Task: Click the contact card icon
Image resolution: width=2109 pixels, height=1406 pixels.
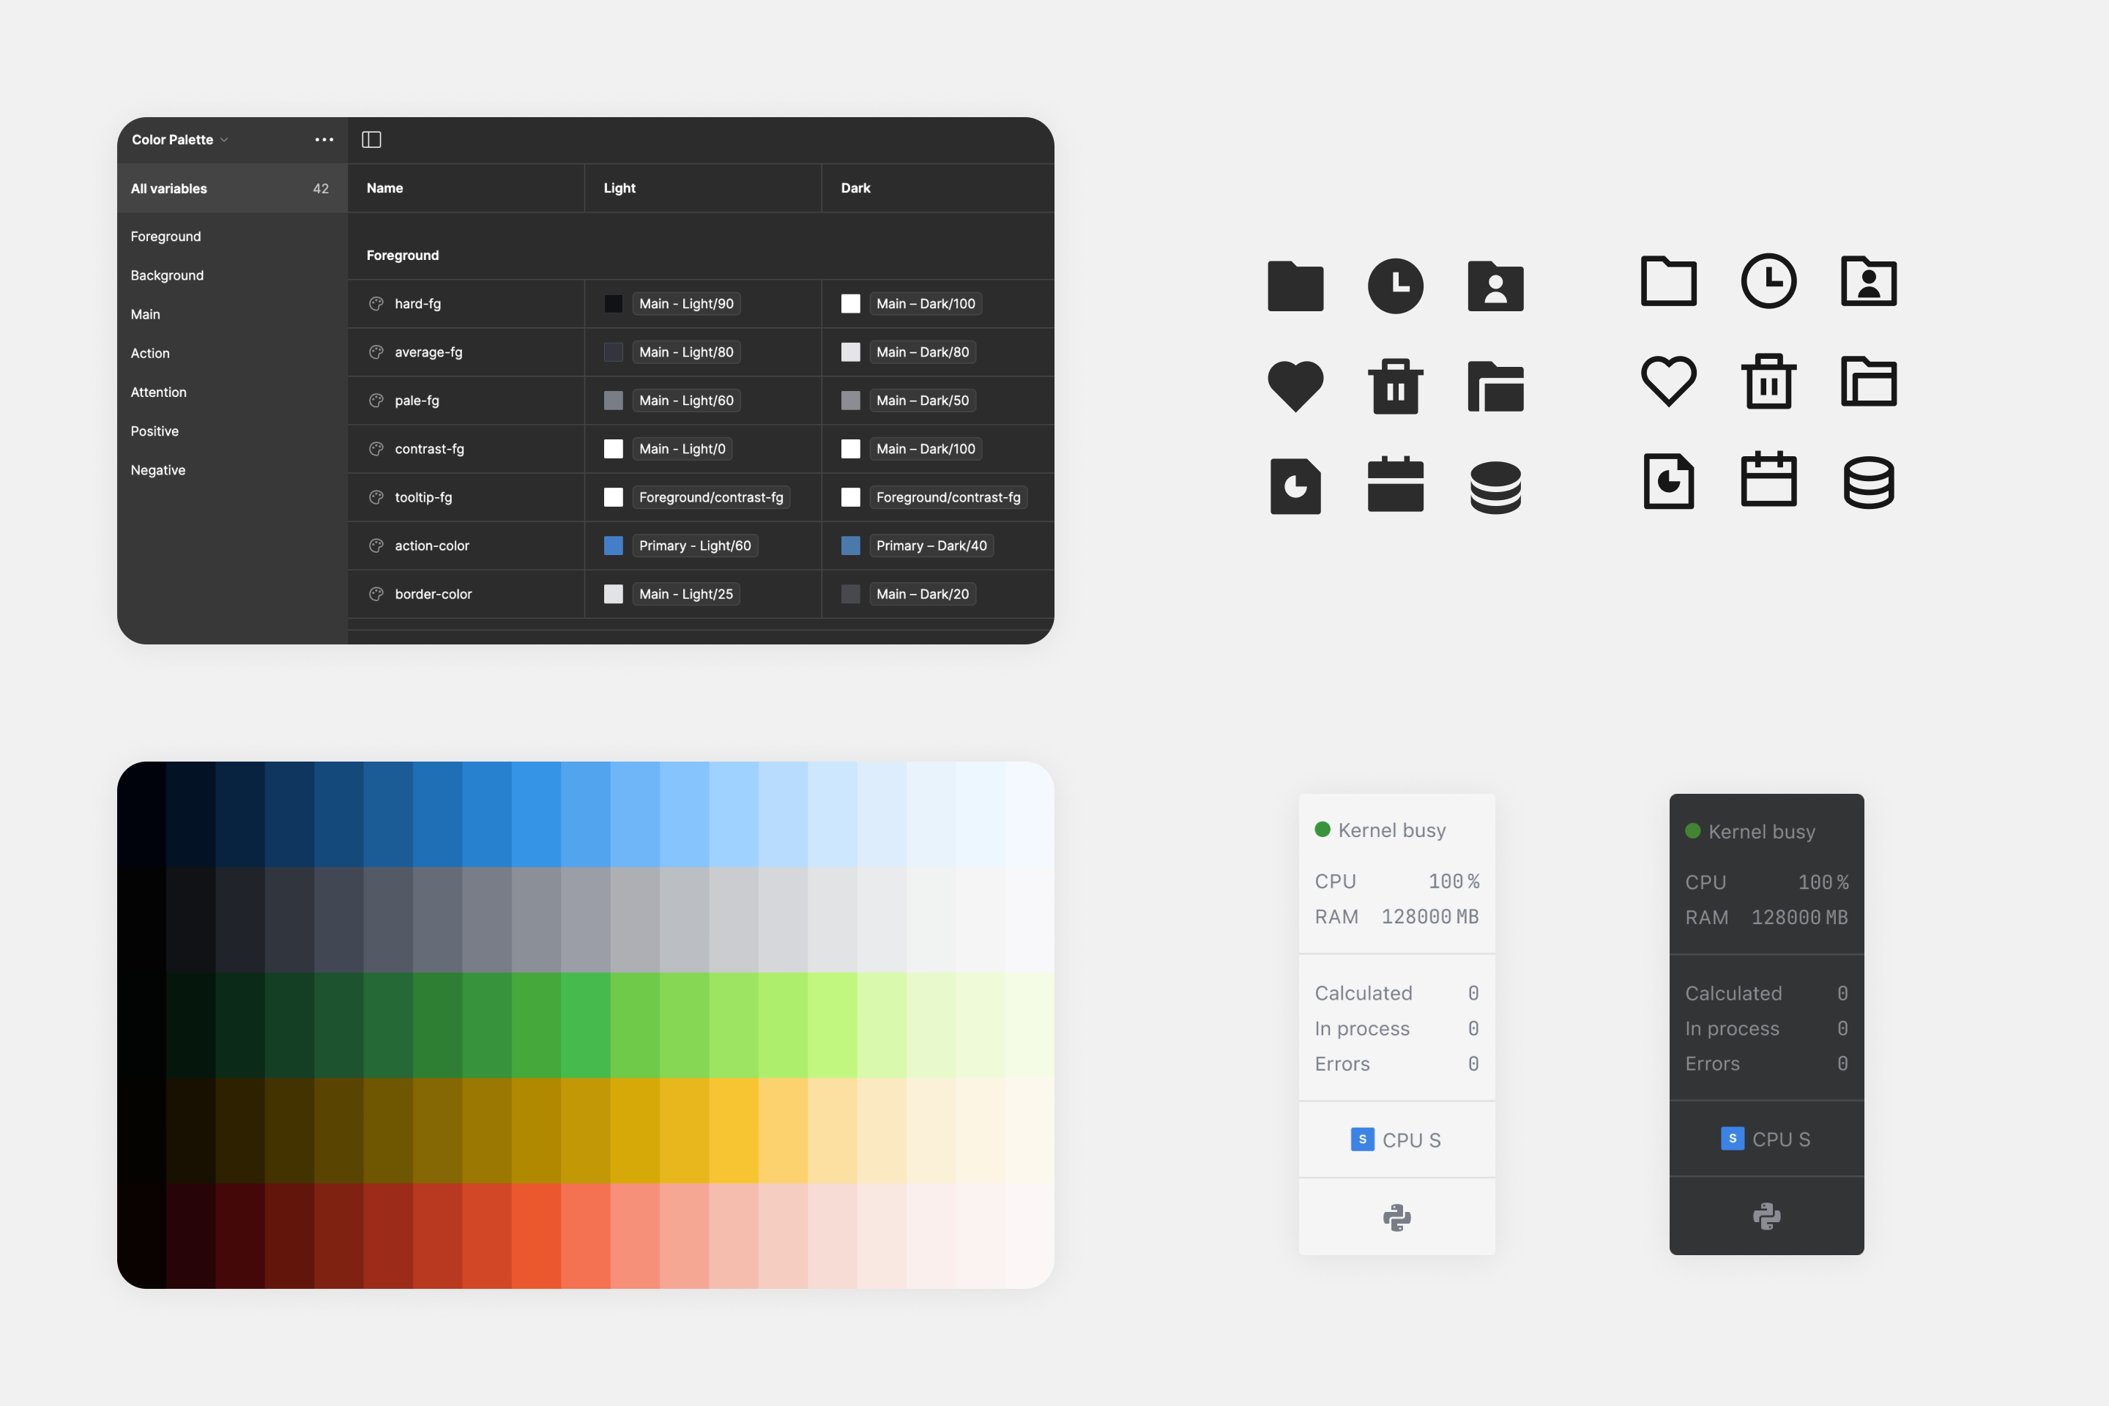Action: tap(1495, 286)
